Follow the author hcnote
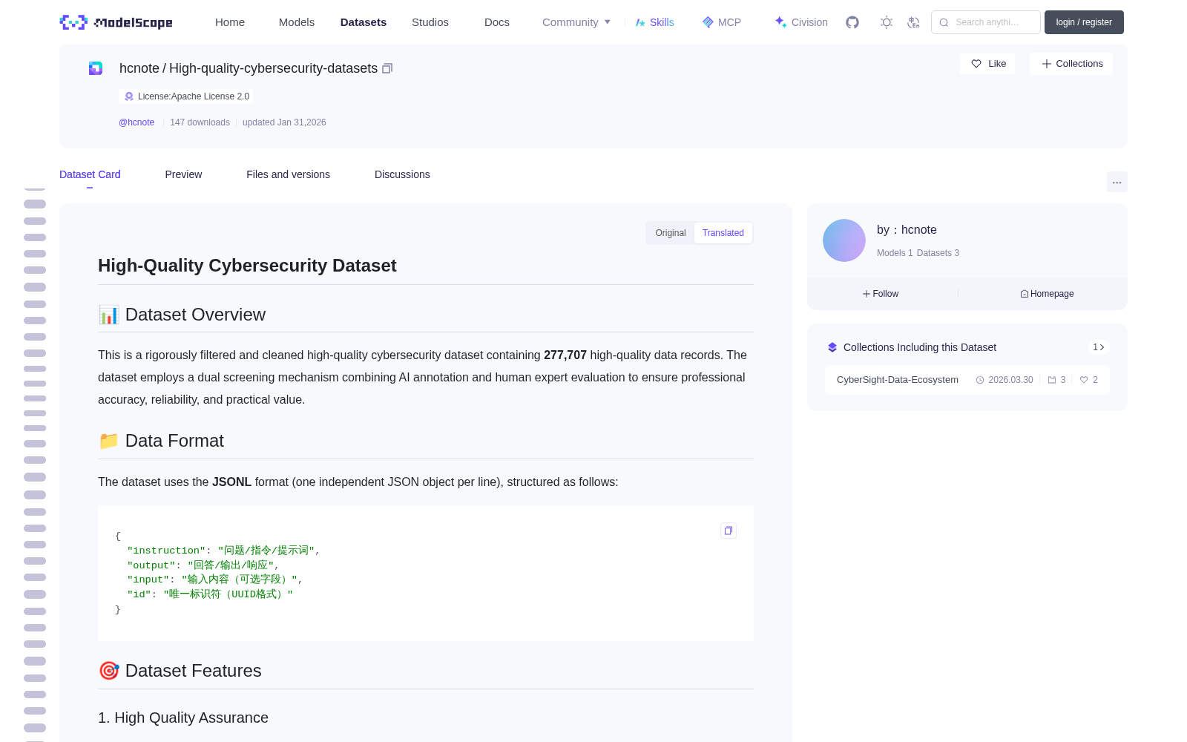1187x742 pixels. [881, 294]
